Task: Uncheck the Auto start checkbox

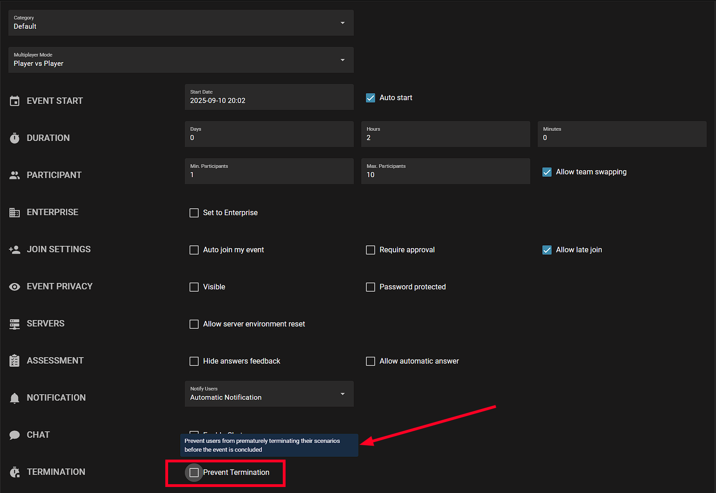Action: click(371, 98)
